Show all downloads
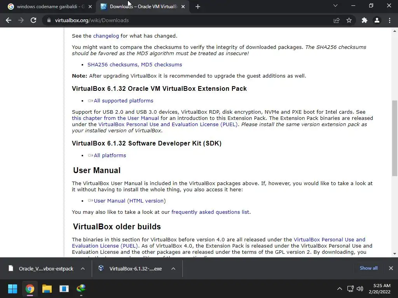 point(368,268)
